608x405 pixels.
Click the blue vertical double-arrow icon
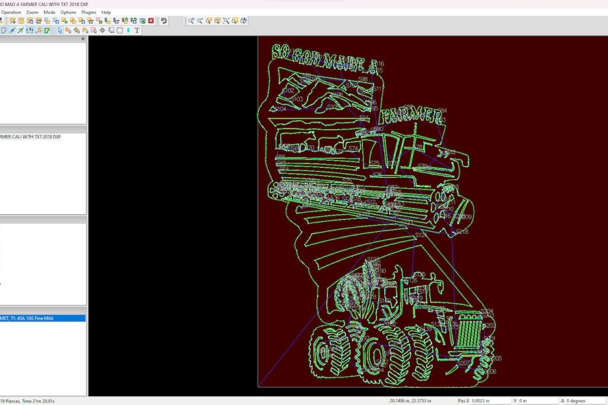128,30
